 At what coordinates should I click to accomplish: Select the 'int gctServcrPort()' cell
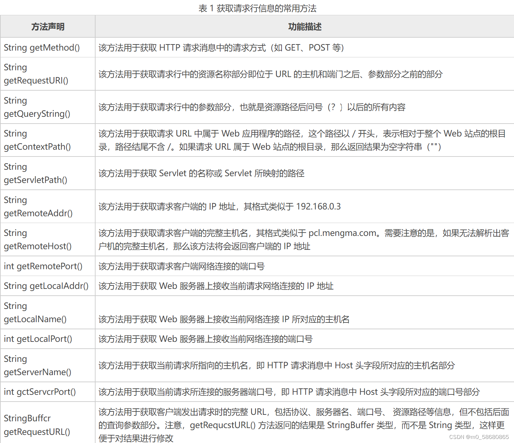[x=48, y=392]
